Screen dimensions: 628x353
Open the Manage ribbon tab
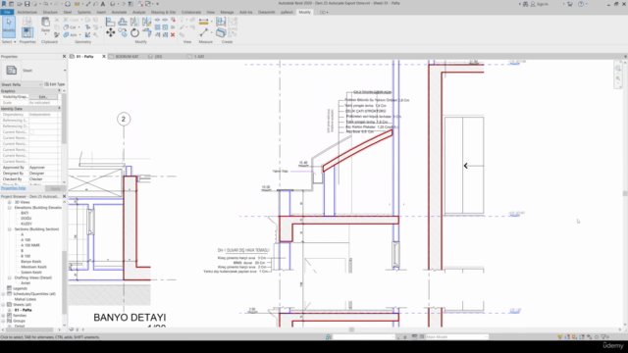coord(227,13)
